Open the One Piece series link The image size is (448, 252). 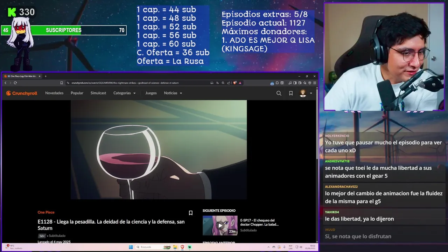click(x=46, y=212)
